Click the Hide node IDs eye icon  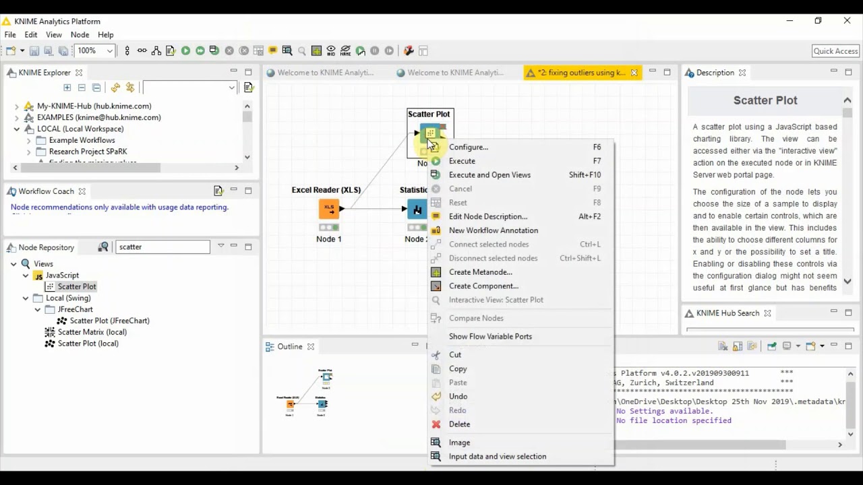pos(331,51)
